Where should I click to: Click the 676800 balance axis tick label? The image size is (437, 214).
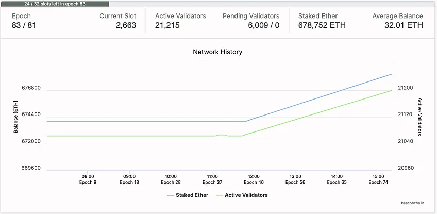pos(31,88)
